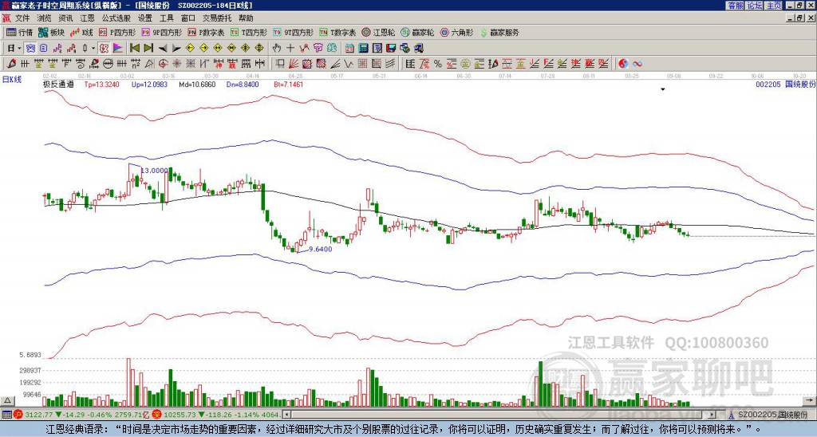Viewport: 817px width, 437px height.
Task: Toggle the 权 adjusted price button
Action: click(x=104, y=49)
